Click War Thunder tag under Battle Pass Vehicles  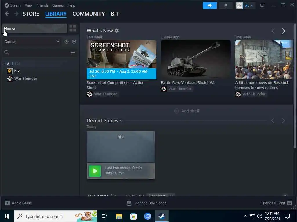tap(177, 89)
